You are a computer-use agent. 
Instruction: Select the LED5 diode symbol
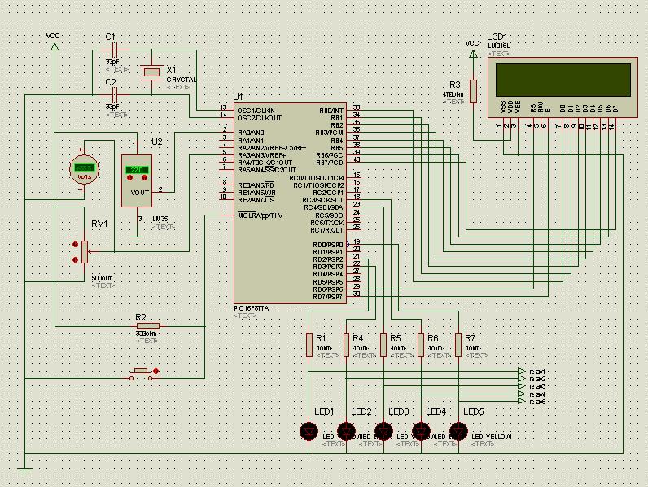458,431
